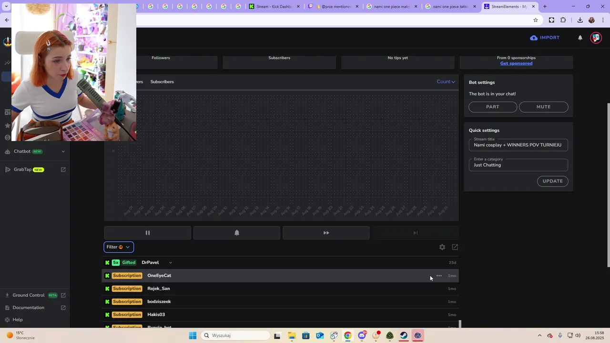The height and width of the screenshot is (343, 610).
Task: Click the sidebar dollar icon
Action: (x=7, y=138)
